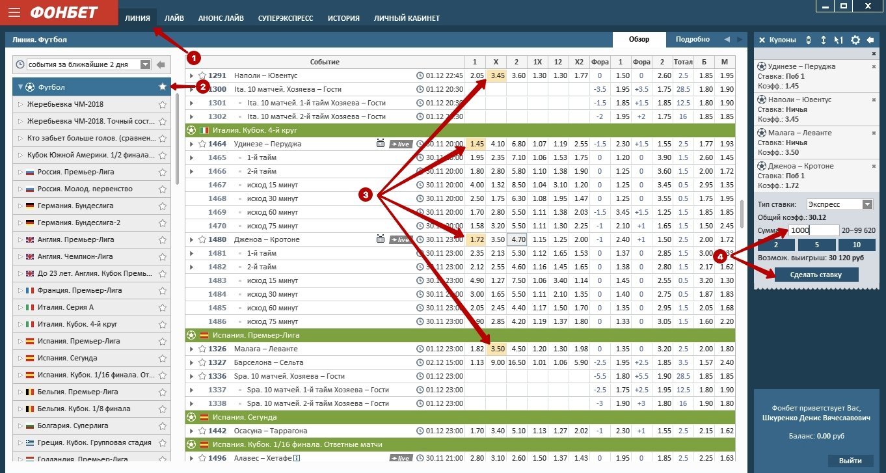
Task: Expand Жеребьевка ЧМ-2018 in the sidebar
Action: point(20,104)
